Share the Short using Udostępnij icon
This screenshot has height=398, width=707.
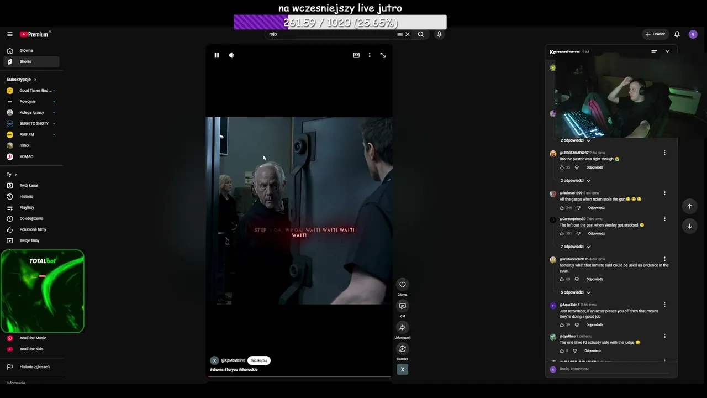403,328
